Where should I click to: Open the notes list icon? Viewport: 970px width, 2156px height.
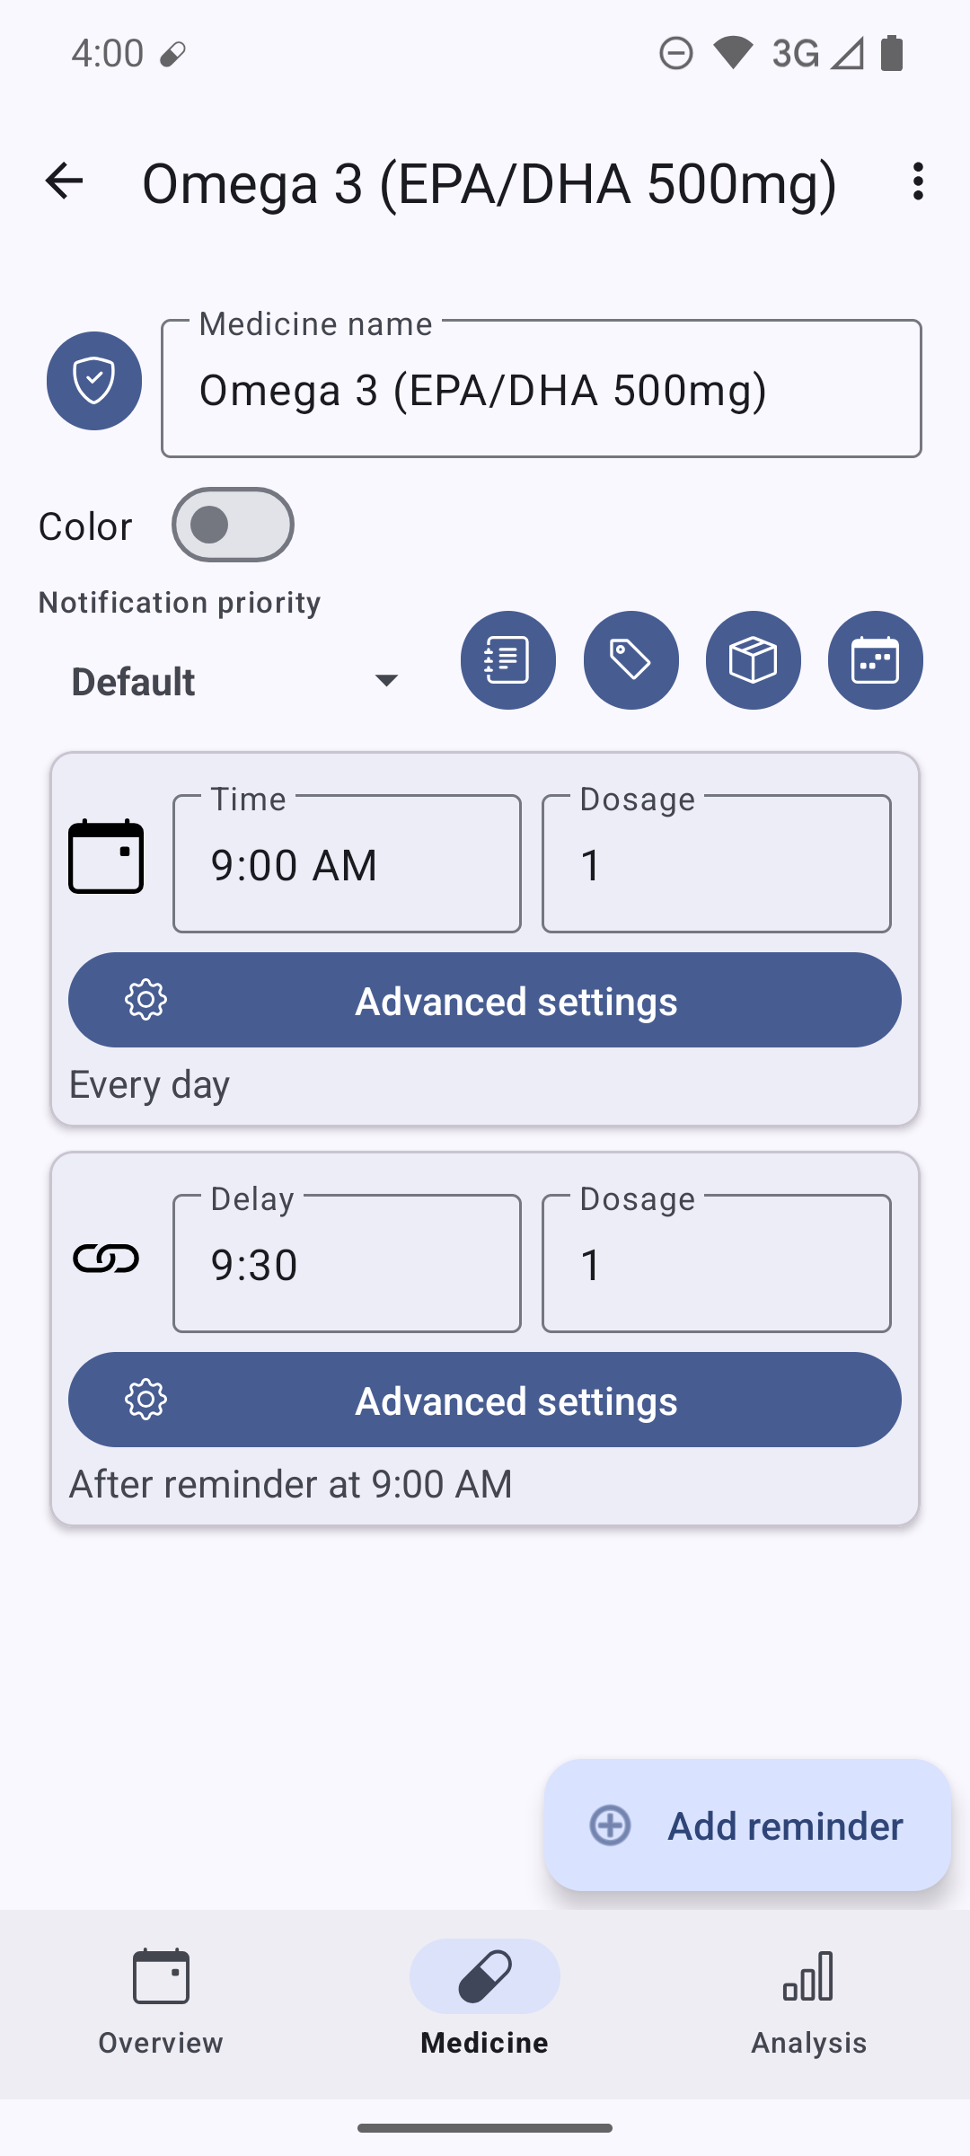(508, 660)
